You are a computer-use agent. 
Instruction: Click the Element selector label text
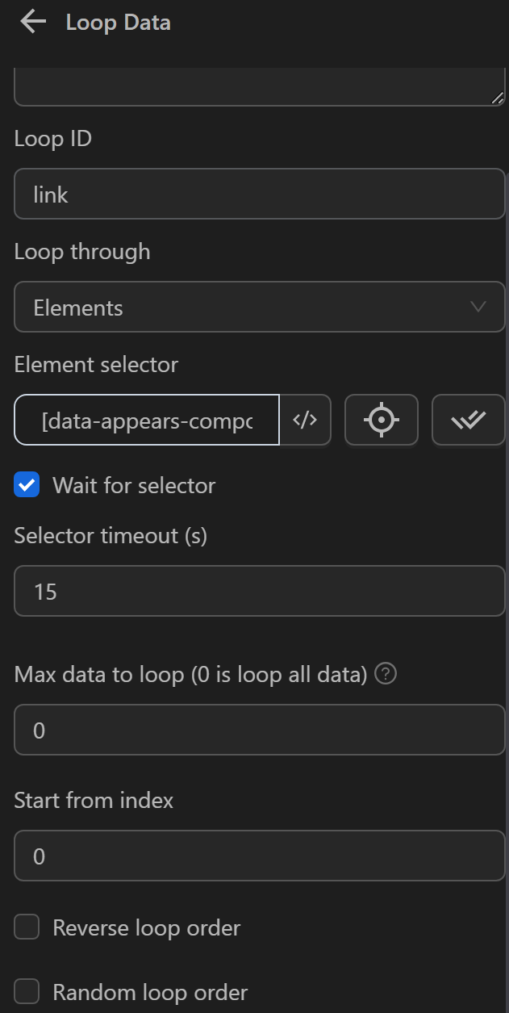pos(96,365)
